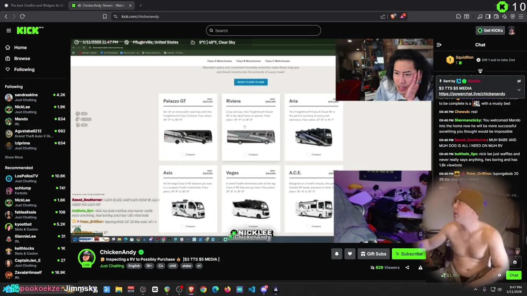Send message with green Chat button
Image resolution: width=527 pixels, height=296 pixels.
514,275
